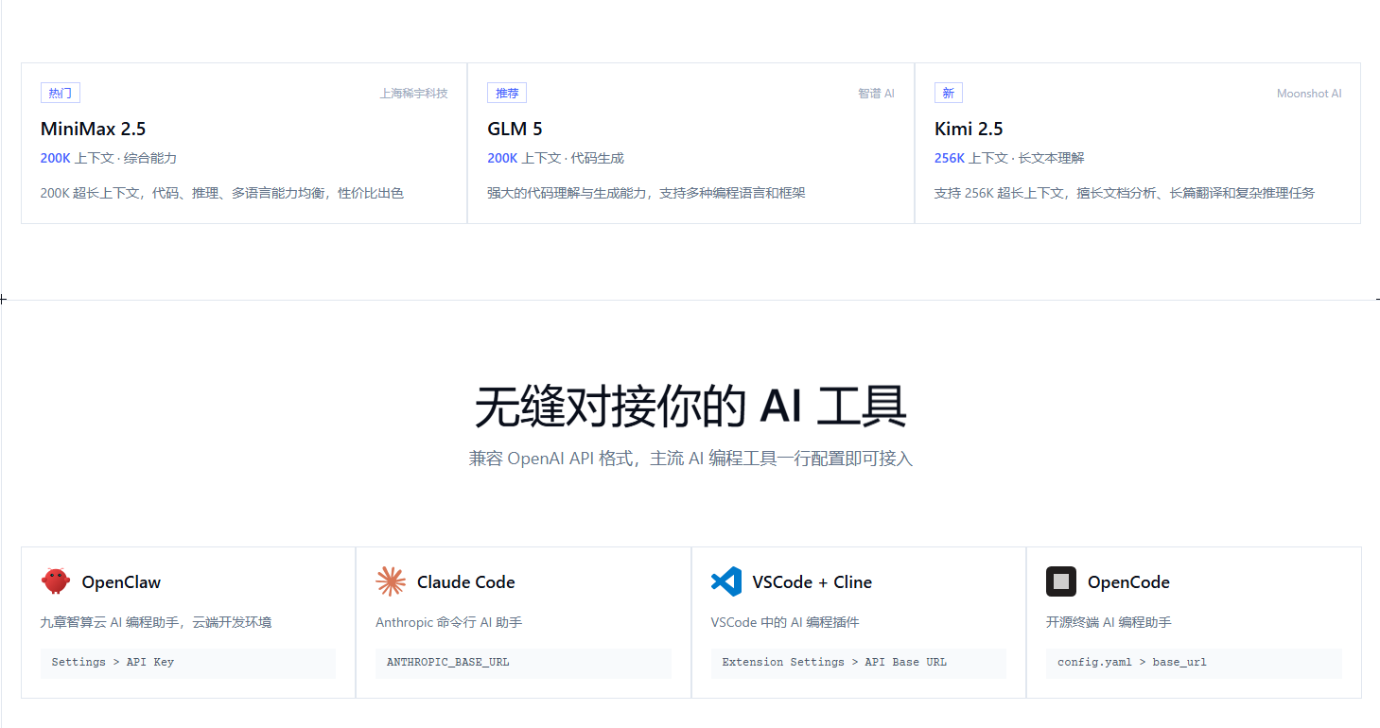Click the Claude Code starburst icon
The image size is (1380, 728).
pyautogui.click(x=391, y=581)
